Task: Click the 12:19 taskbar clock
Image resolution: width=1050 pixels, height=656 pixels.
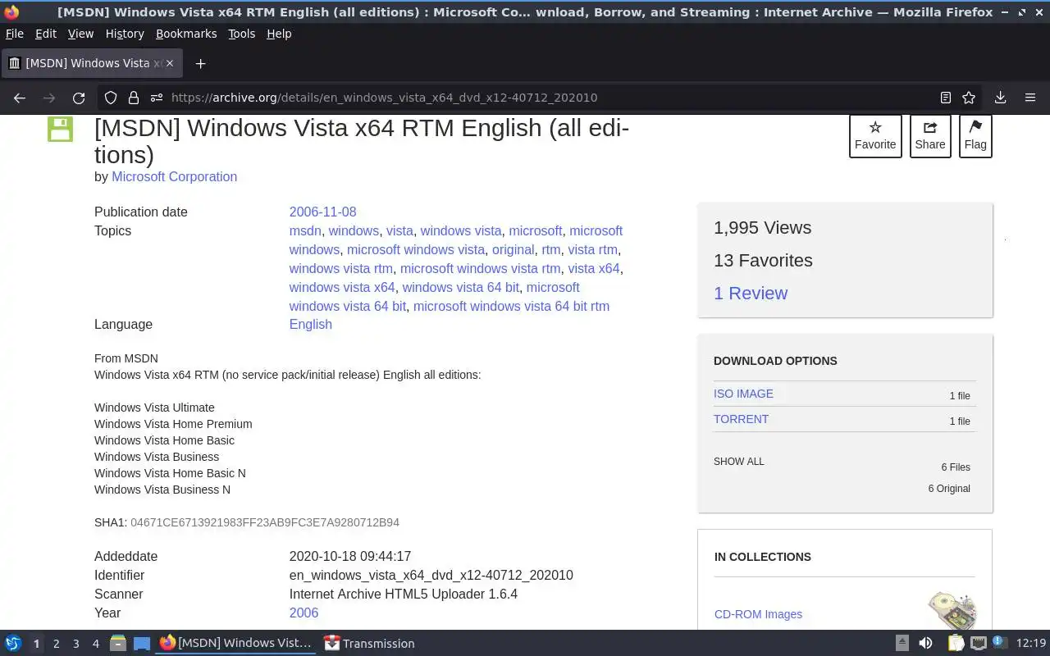Action: coord(1030,644)
